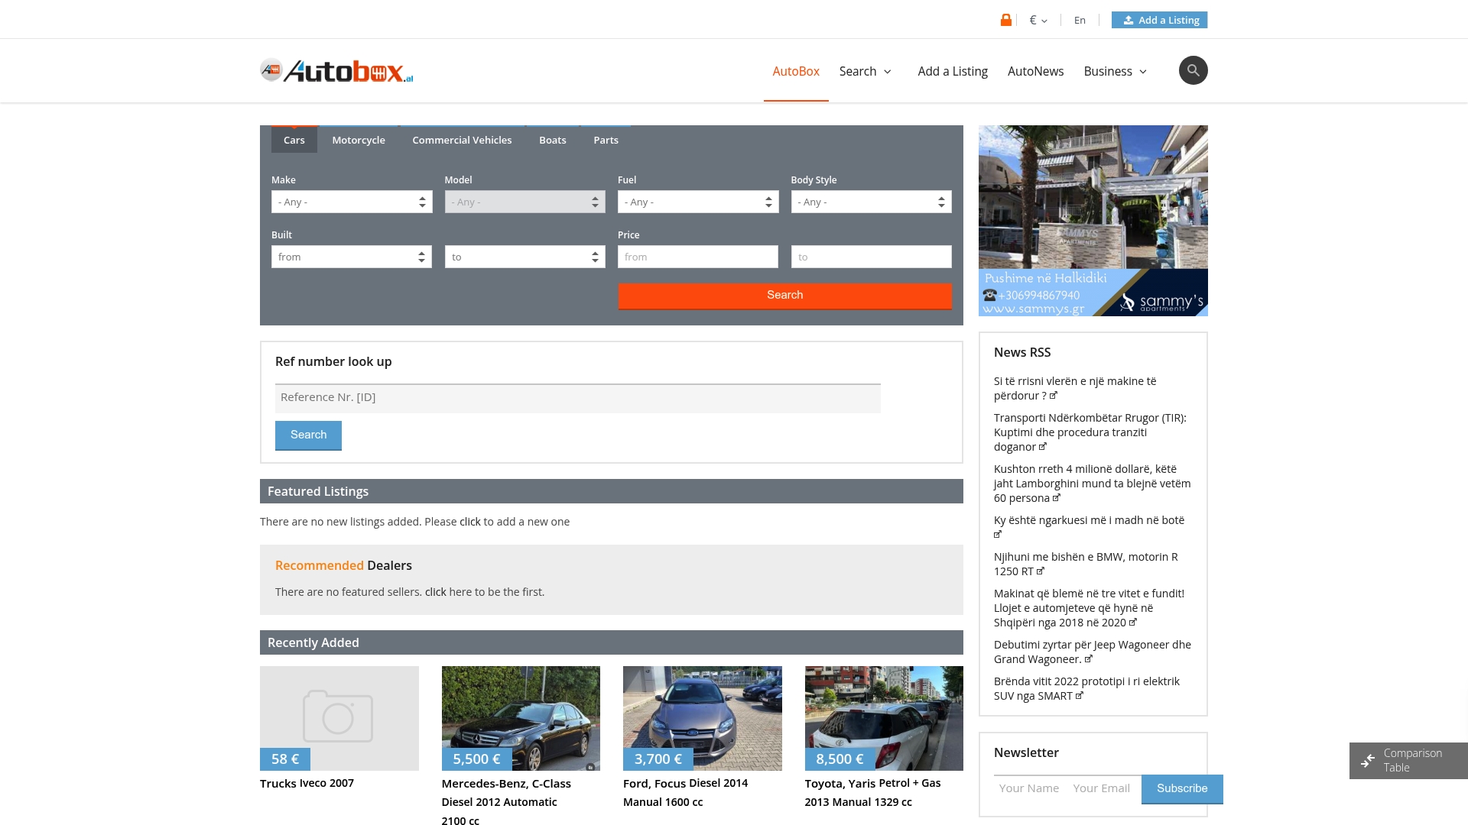1468x825 pixels.
Task: Click the 58 € price tag
Action: [x=285, y=759]
